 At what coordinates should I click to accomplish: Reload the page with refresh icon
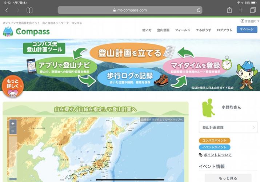click(199, 10)
